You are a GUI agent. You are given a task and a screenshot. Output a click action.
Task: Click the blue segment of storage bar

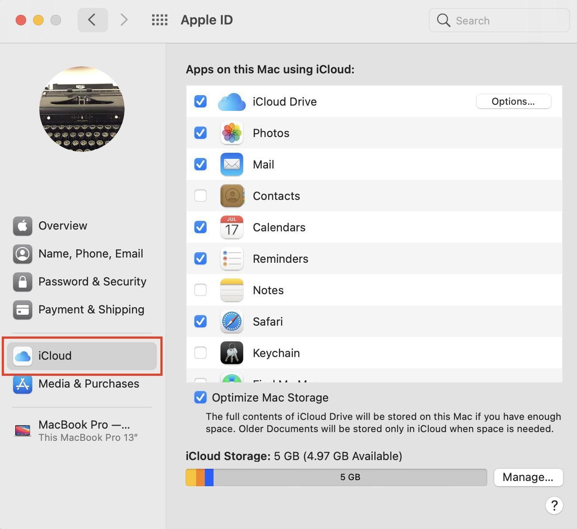[209, 477]
